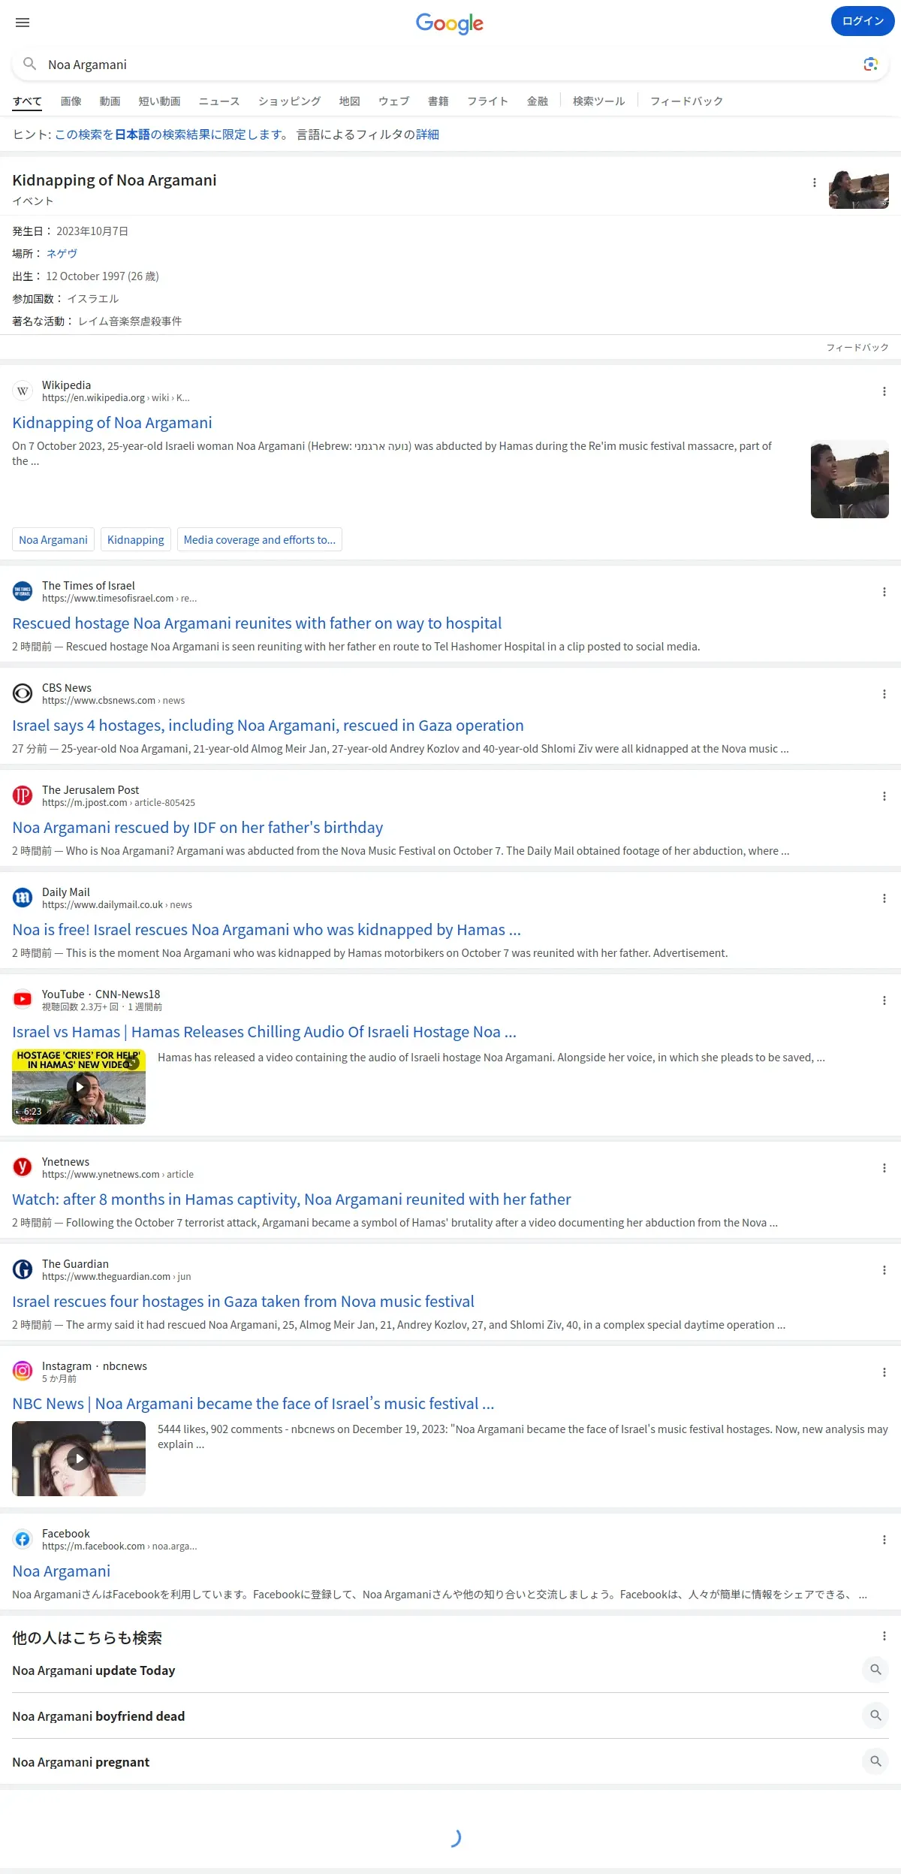This screenshot has width=901, height=1874.
Task: Click Daily Mail favicon
Action: click(x=23, y=898)
